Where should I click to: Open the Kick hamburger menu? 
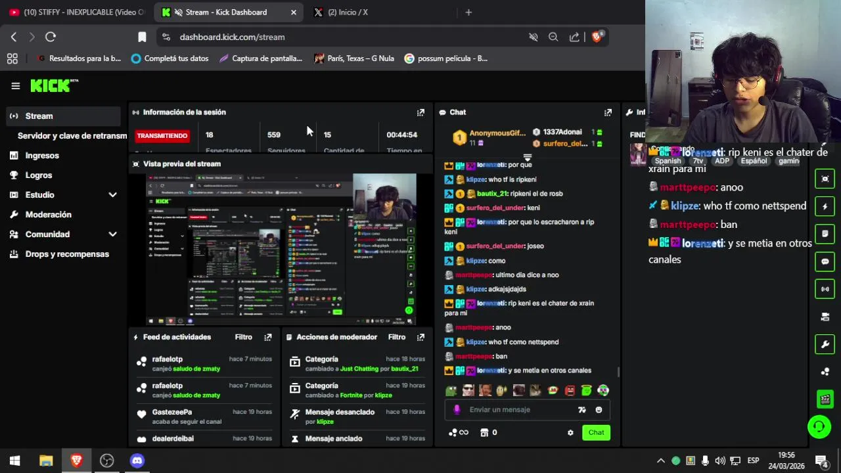click(x=15, y=85)
